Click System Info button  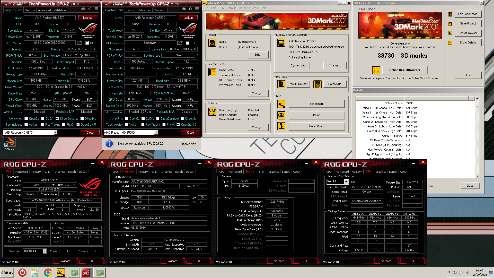click(x=298, y=66)
